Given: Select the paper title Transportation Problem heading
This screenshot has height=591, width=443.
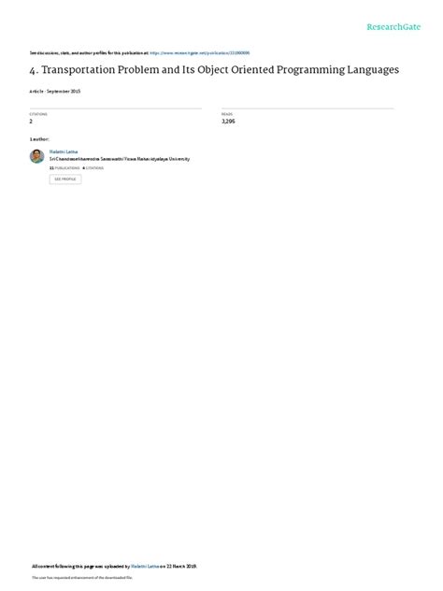Looking at the screenshot, I should (x=214, y=70).
